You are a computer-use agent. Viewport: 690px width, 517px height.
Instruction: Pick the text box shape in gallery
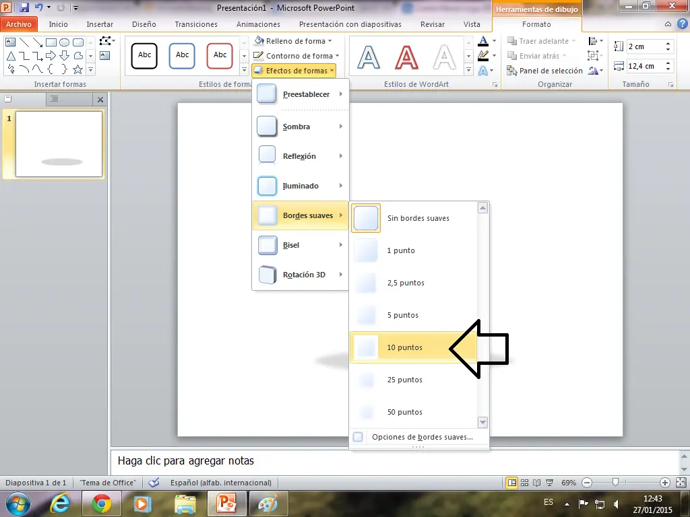point(11,42)
